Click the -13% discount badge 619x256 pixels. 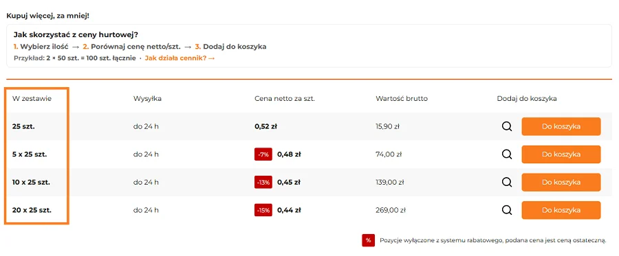click(x=263, y=183)
